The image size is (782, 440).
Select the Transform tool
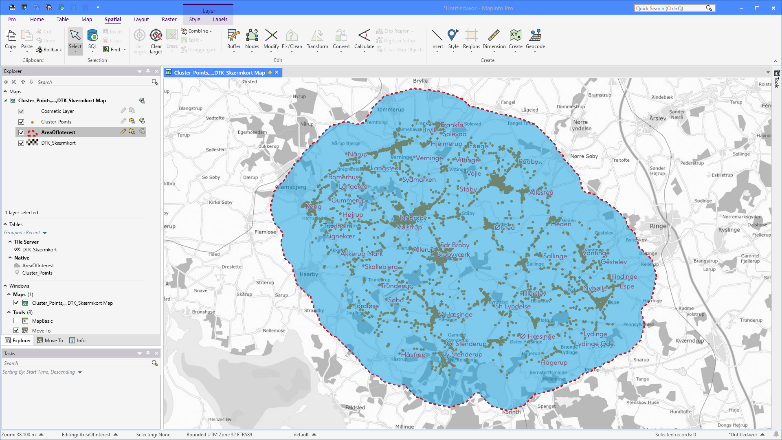317,40
